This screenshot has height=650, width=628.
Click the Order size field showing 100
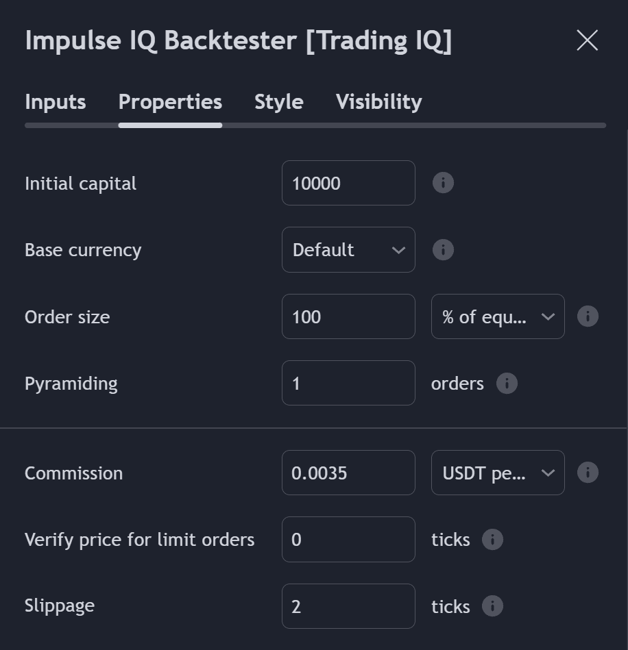[349, 316]
